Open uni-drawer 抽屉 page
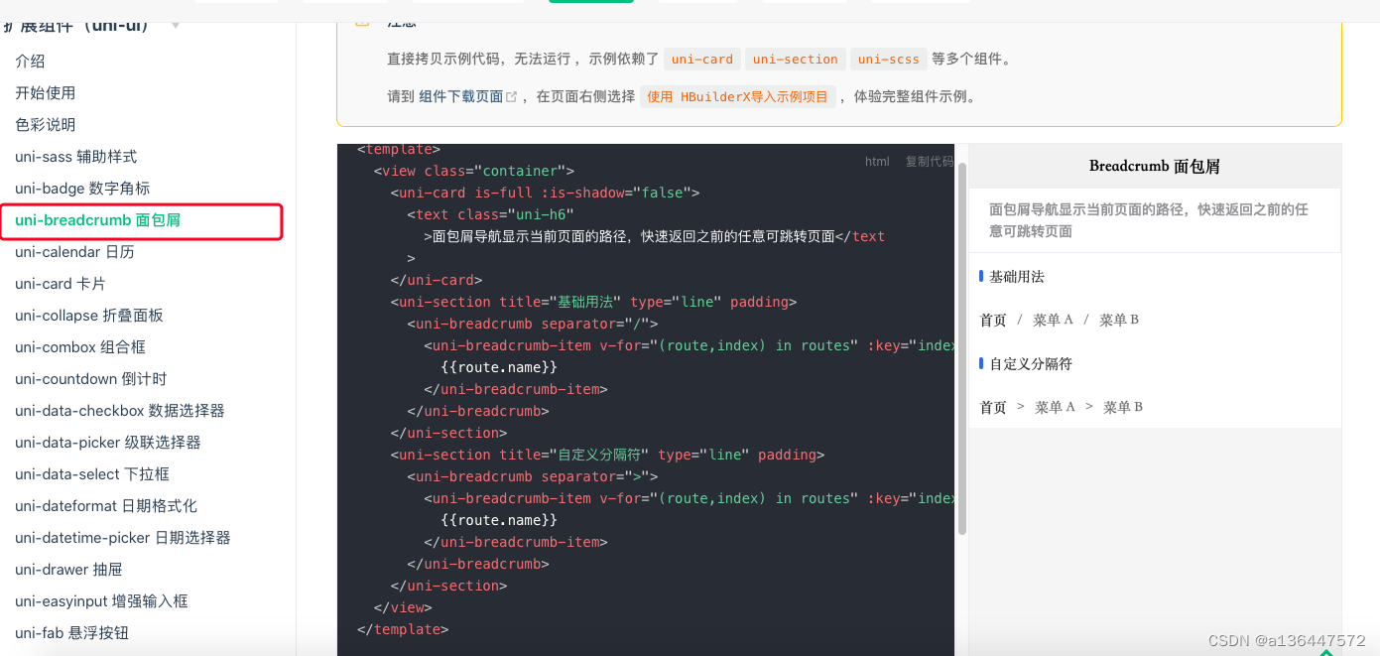 [68, 570]
